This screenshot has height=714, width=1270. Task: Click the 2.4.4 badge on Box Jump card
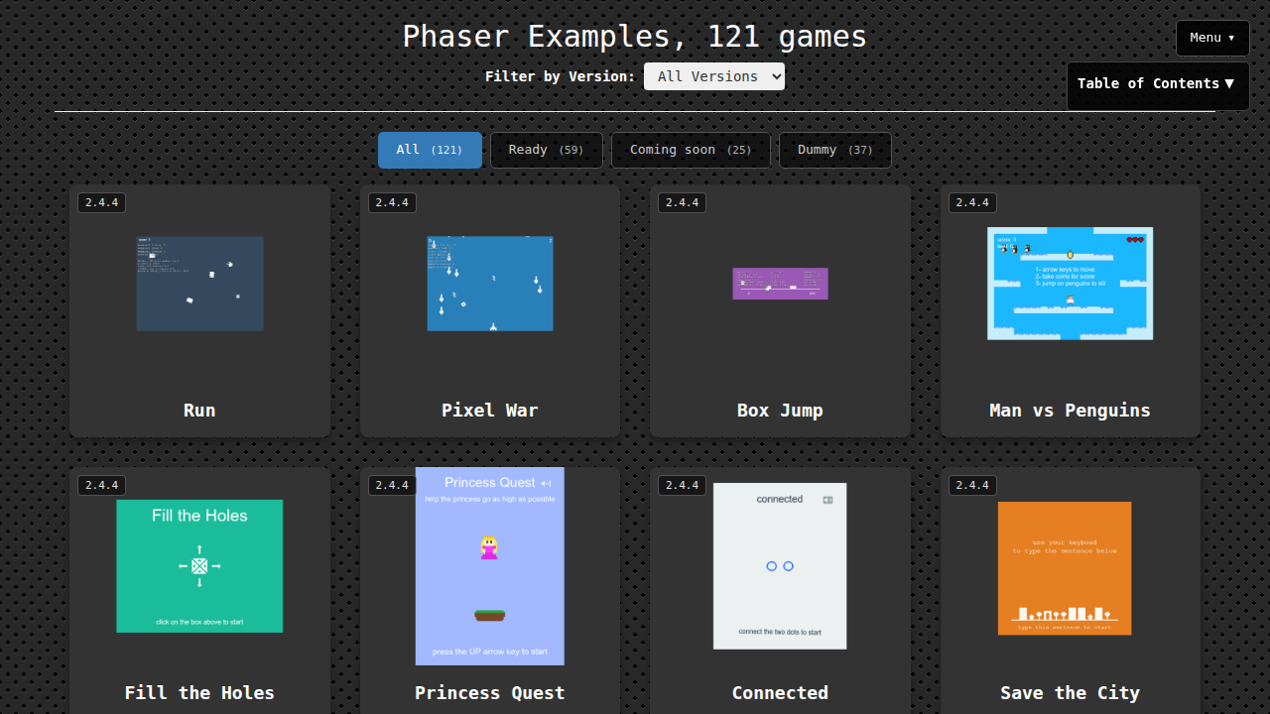click(682, 202)
